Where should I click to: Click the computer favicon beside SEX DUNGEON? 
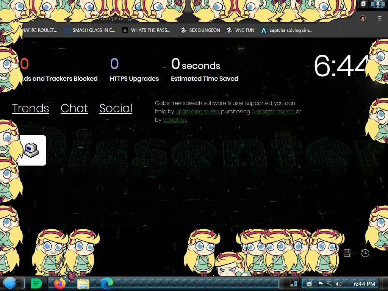click(x=183, y=30)
